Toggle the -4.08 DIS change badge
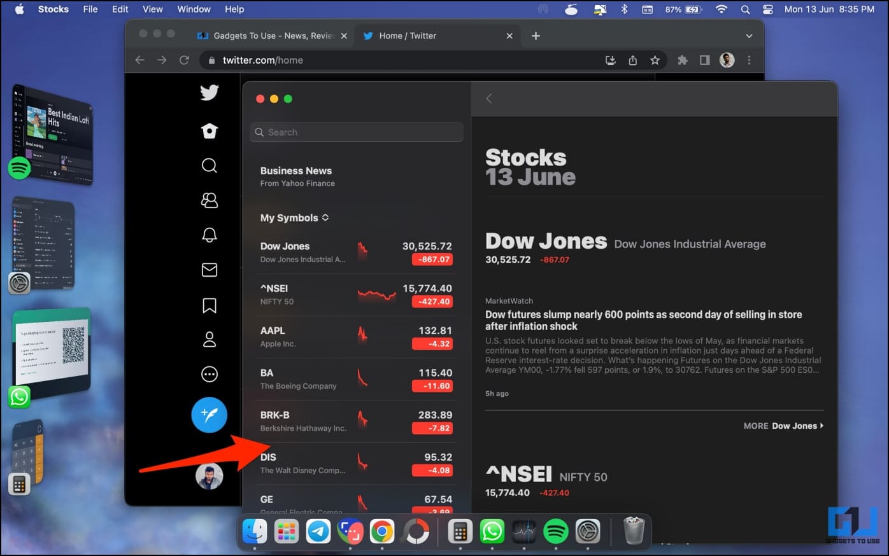This screenshot has height=556, width=889. click(432, 470)
